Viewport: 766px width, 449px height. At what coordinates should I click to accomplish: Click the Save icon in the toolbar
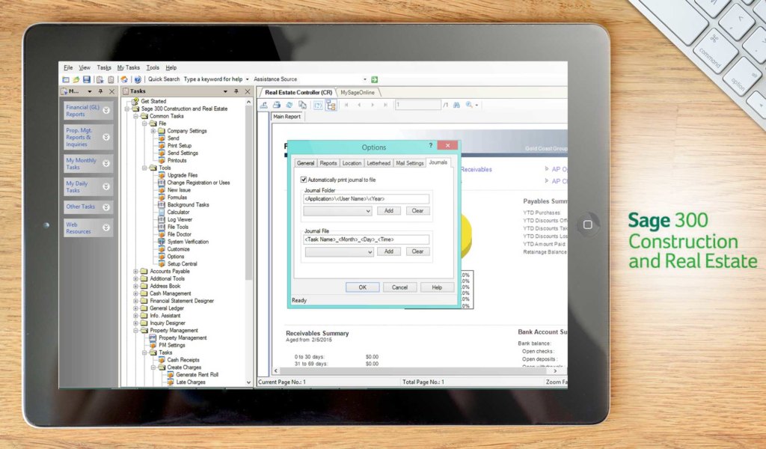pyautogui.click(x=87, y=79)
